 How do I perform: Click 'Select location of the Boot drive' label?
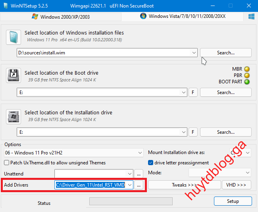click(x=62, y=73)
